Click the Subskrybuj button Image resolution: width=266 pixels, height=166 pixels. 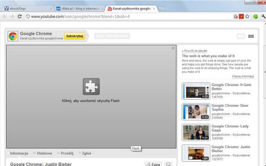click(74, 36)
